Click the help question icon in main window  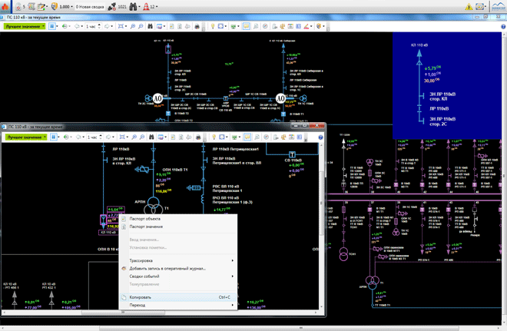pos(503,27)
